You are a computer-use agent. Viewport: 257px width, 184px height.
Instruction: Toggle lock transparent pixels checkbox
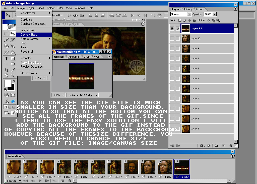click(180, 20)
